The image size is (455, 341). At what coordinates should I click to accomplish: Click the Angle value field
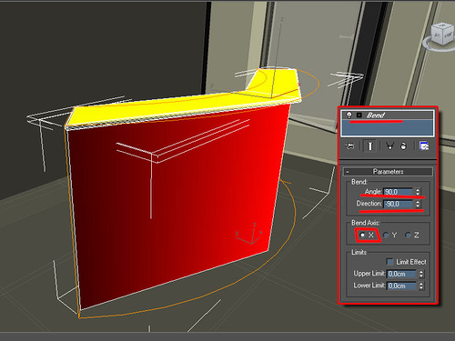coord(398,192)
